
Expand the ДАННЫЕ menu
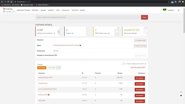tap(44, 10)
